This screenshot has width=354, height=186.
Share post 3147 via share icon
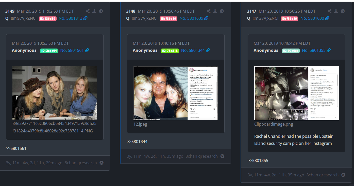click(330, 11)
